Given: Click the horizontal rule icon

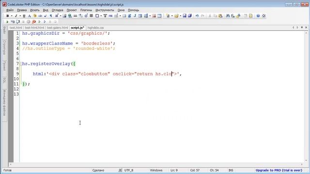Looking at the screenshot, I should (x=75, y=16).
